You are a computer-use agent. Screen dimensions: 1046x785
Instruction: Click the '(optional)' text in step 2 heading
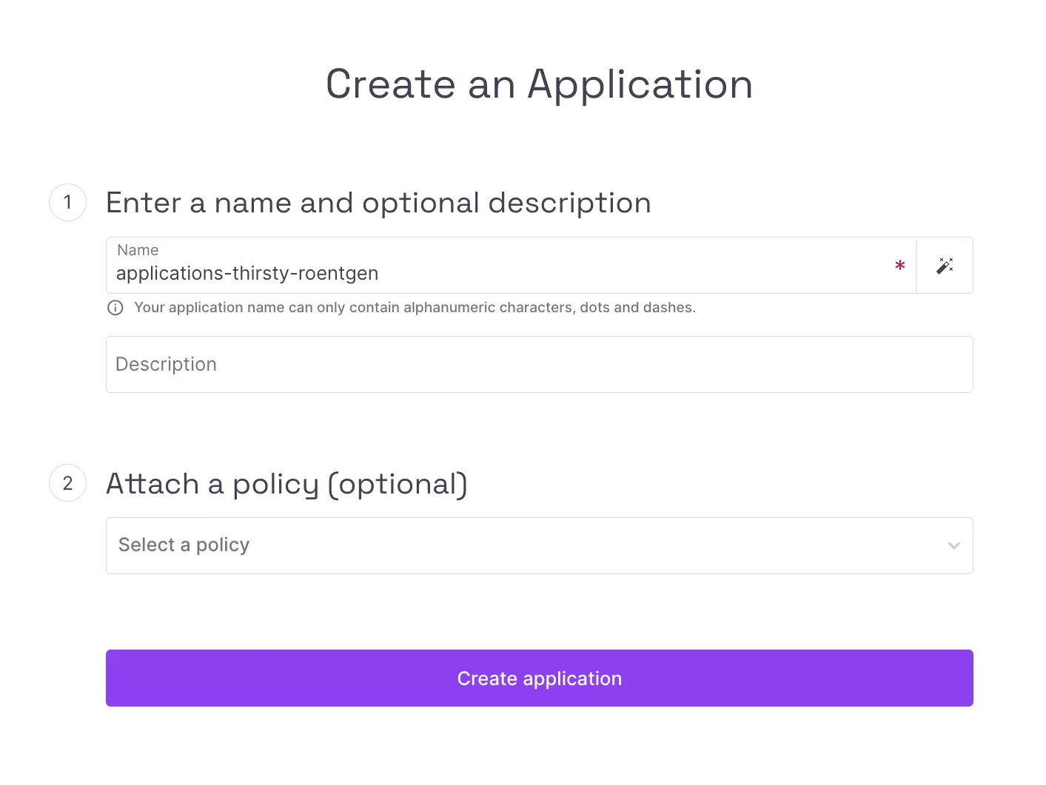(398, 484)
